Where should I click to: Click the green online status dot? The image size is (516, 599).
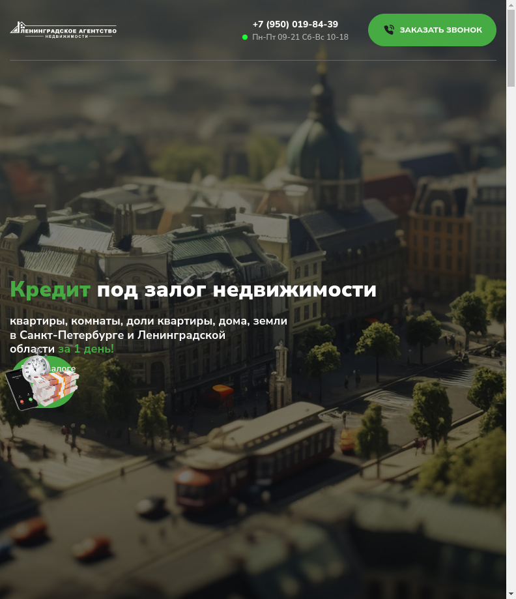coord(245,37)
